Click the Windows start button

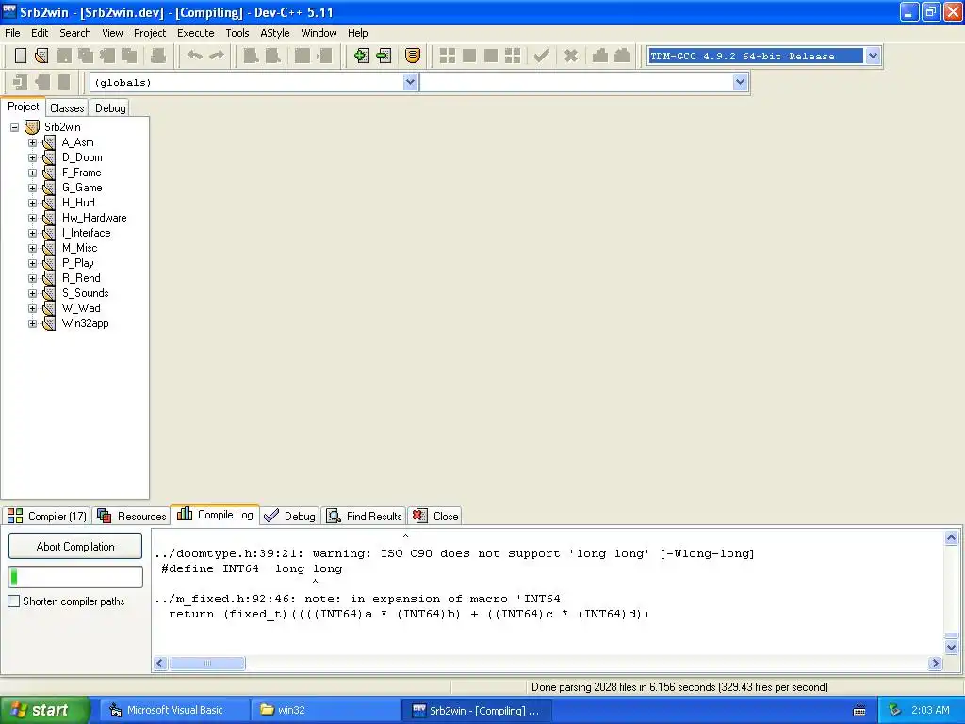[45, 710]
